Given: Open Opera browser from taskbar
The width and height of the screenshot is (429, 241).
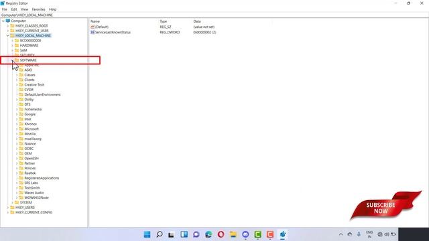Looking at the screenshot, I should (x=221, y=234).
